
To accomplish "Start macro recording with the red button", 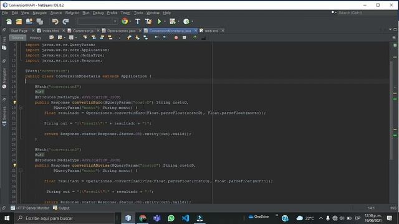I will pyautogui.click(x=176, y=37).
